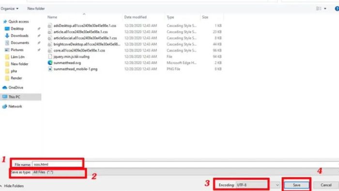Screen dimensions: 339x191
Task: Open the Help icon
Action: pos(337,9)
